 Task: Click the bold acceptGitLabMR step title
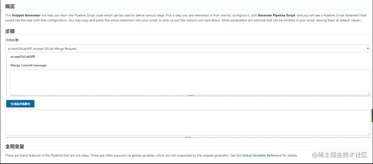[x=23, y=57]
